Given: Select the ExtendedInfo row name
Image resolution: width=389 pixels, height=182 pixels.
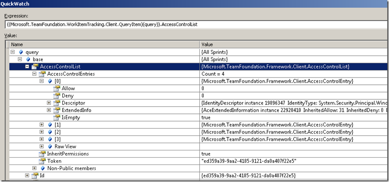Looking at the screenshot, I should click(x=76, y=110).
